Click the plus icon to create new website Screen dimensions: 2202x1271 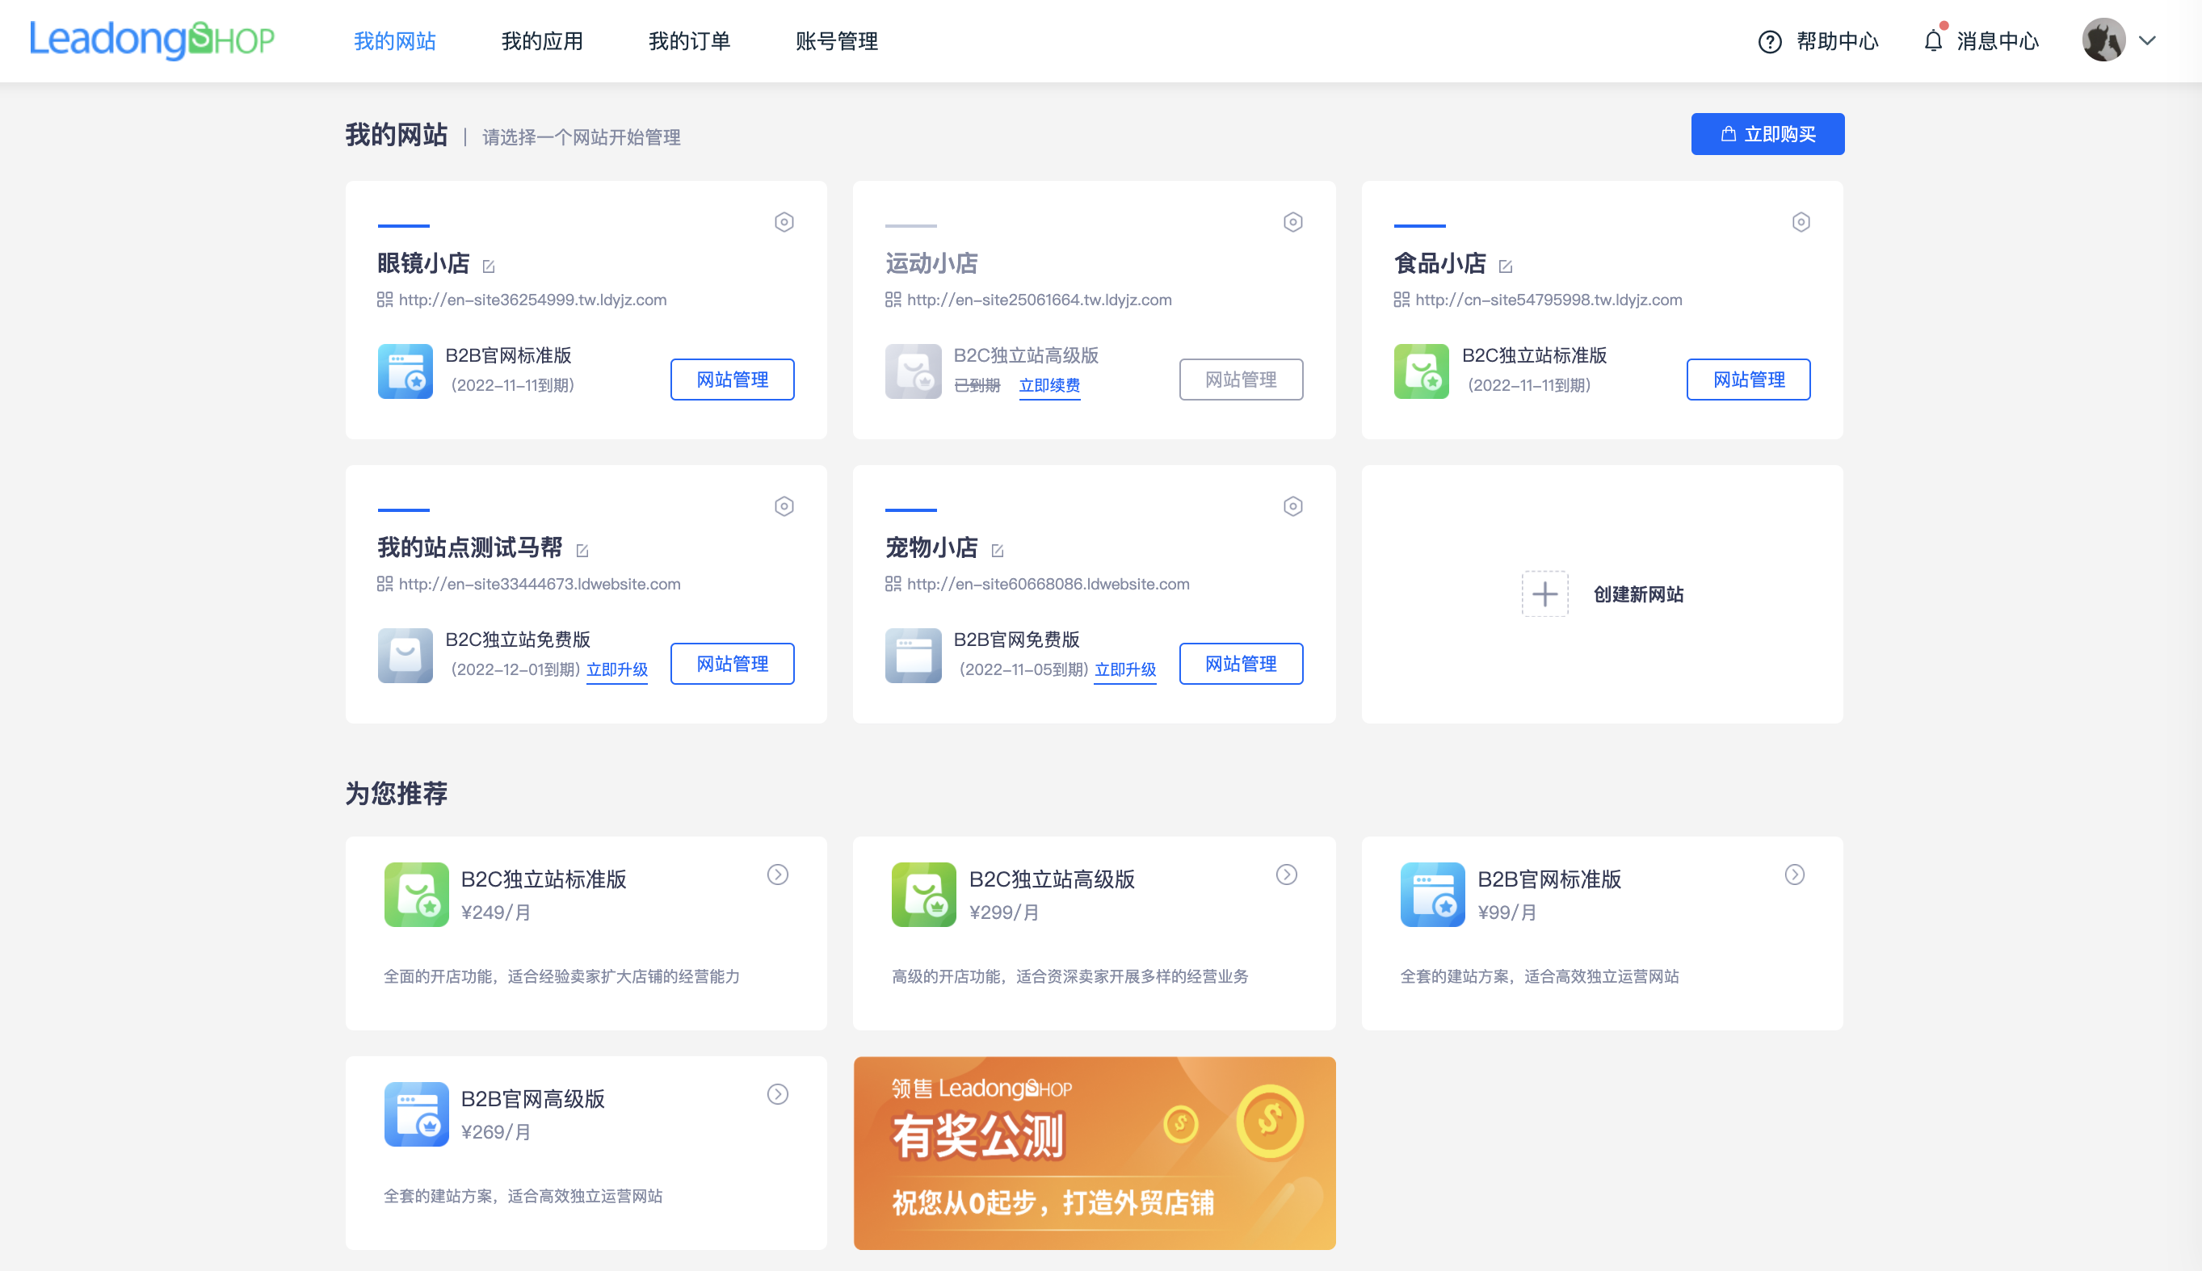click(1544, 594)
